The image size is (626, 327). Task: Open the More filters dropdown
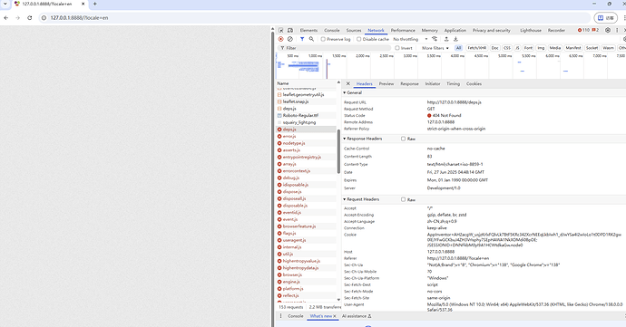point(435,48)
